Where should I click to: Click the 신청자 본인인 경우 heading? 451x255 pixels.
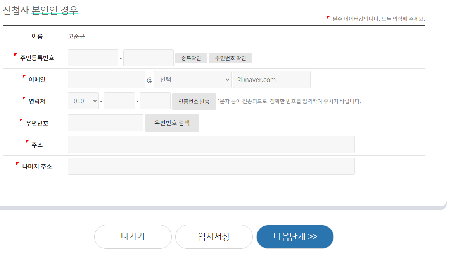point(40,10)
